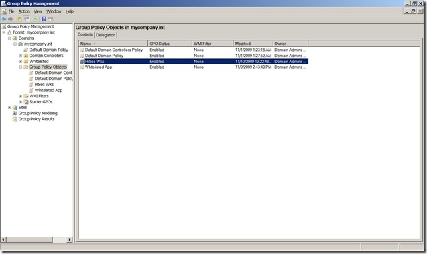Switch to the Contents tab
The height and width of the screenshot is (254, 427).
(86, 34)
